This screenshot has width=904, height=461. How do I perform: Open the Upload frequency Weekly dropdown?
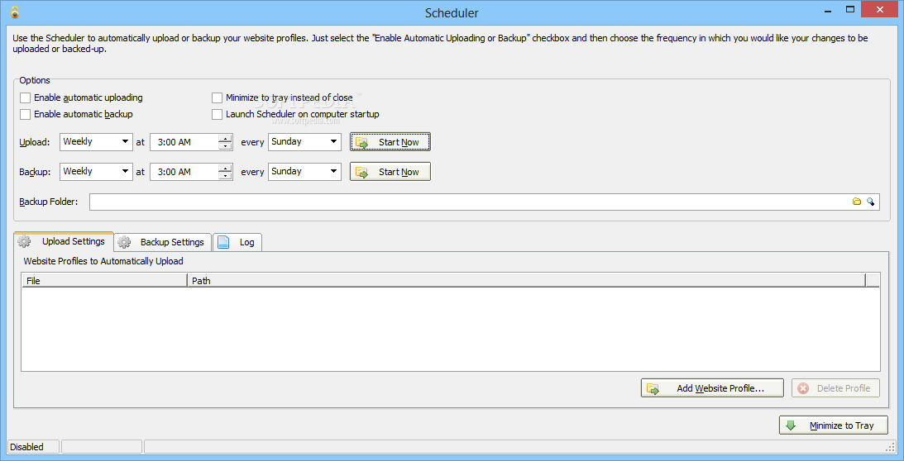[96, 142]
